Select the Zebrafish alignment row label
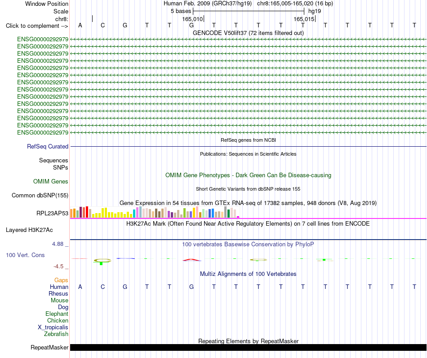Viewport: 427px width, 358px height. (x=56, y=334)
